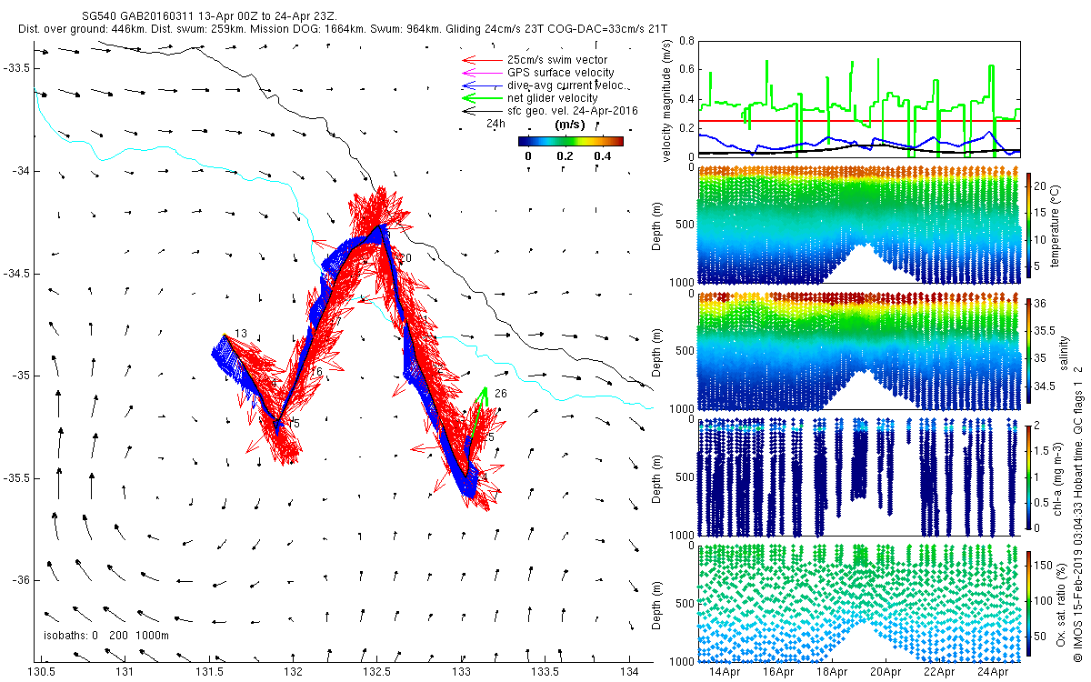Click the '0.8' tick on velocity magnitude axis
1091x682 pixels.
(686, 41)
